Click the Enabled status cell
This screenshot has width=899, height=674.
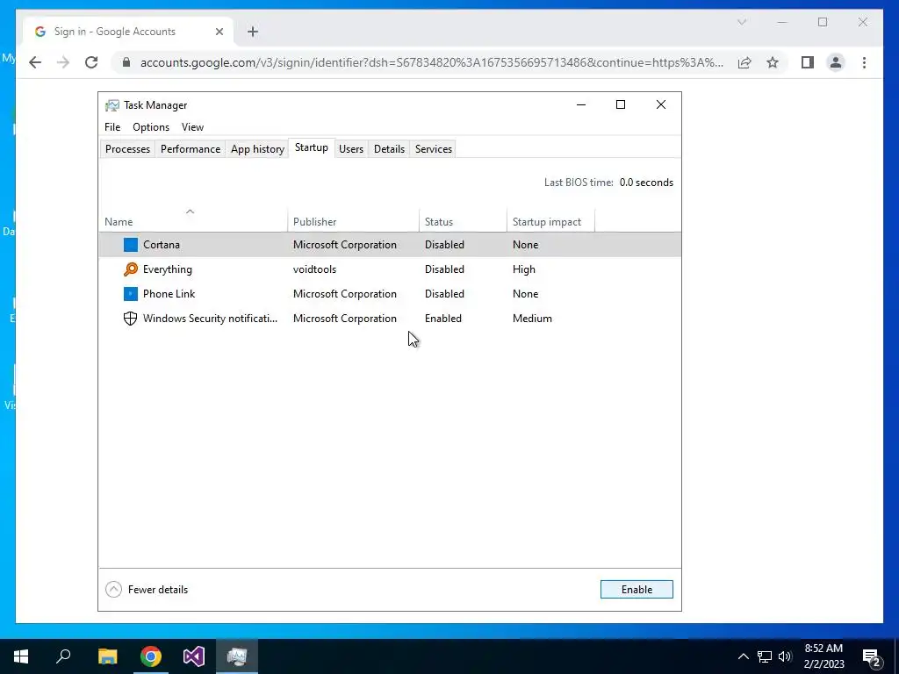coord(443,319)
